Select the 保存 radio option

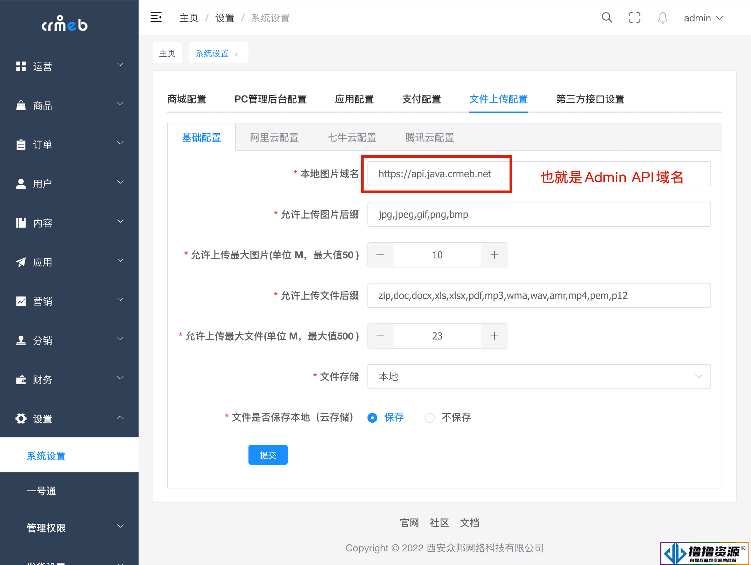click(386, 417)
